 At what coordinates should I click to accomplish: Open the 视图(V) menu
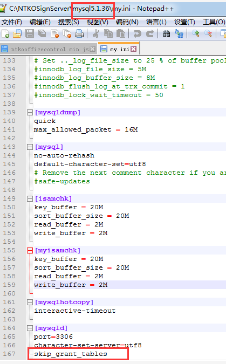[x=97, y=22]
